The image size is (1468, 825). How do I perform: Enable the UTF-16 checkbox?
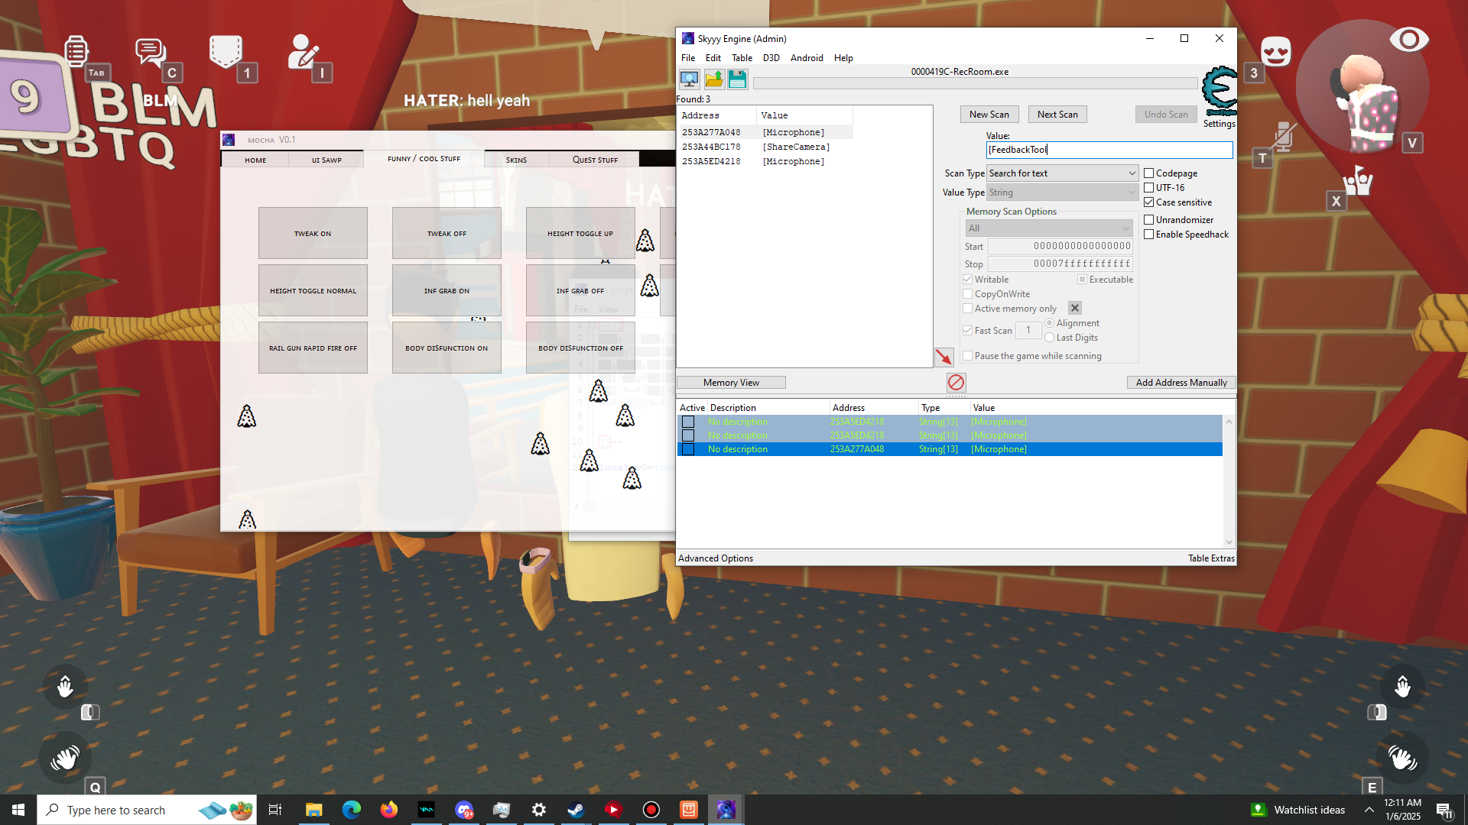(x=1148, y=188)
